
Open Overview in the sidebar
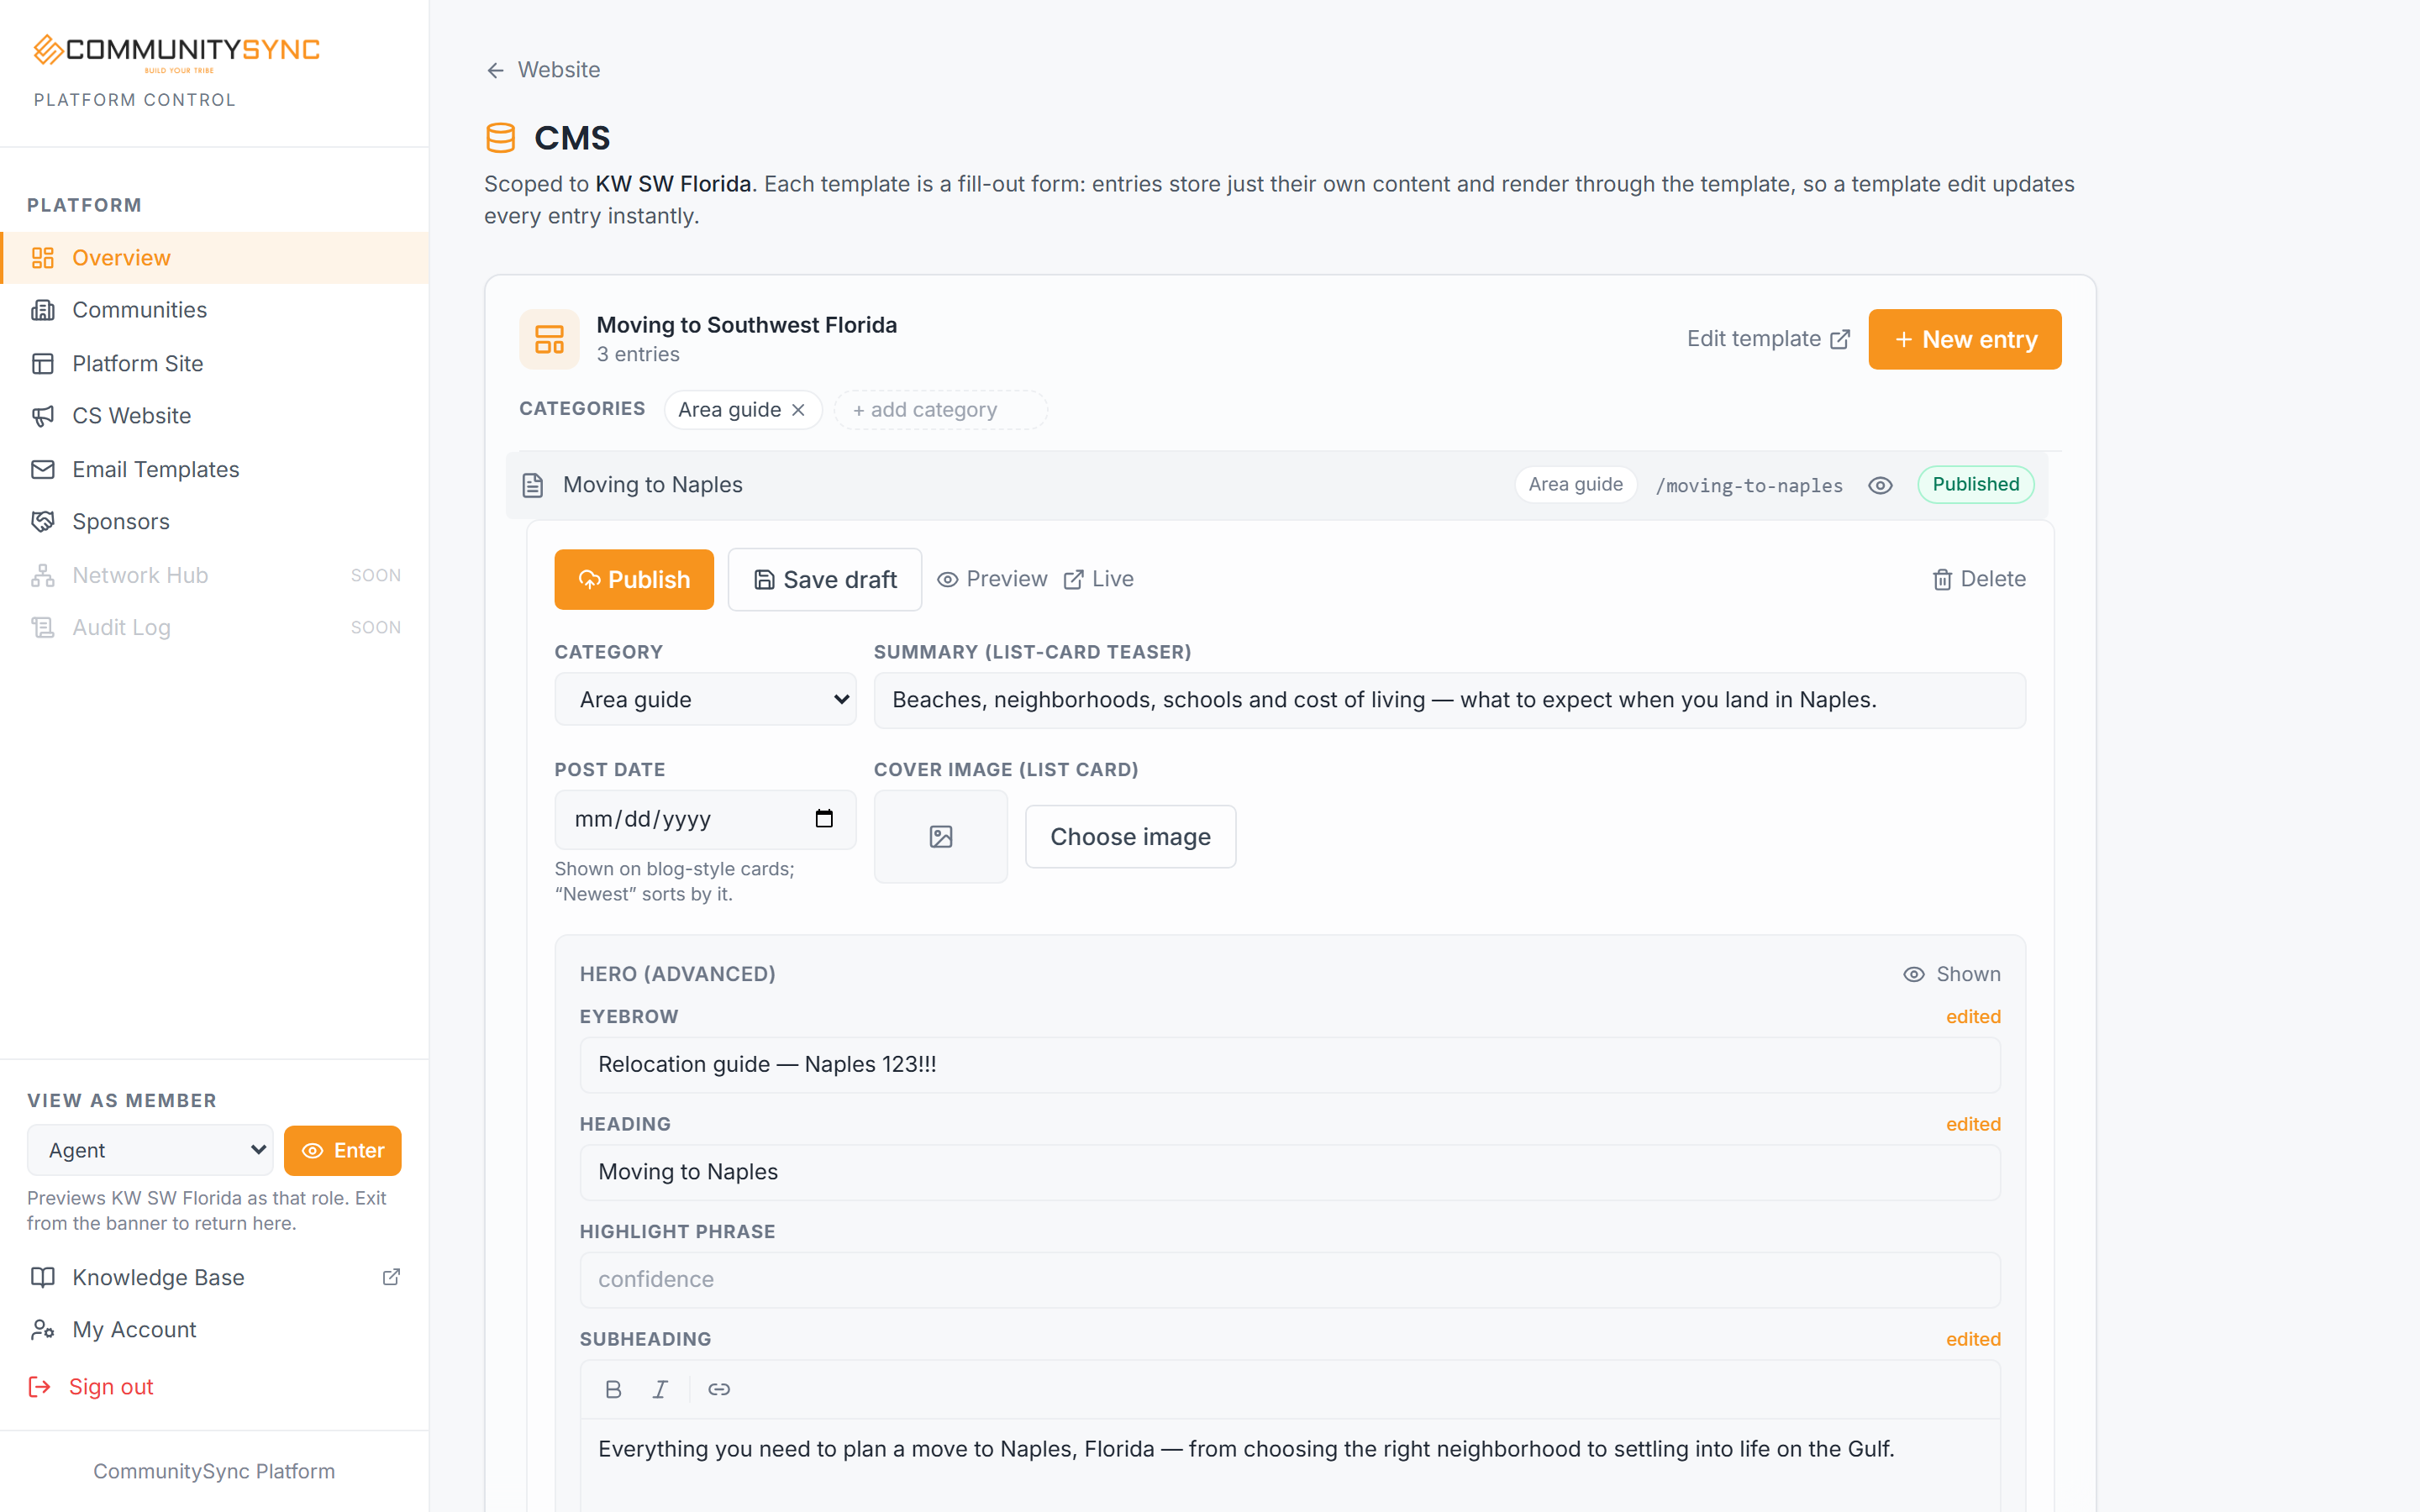(x=215, y=258)
